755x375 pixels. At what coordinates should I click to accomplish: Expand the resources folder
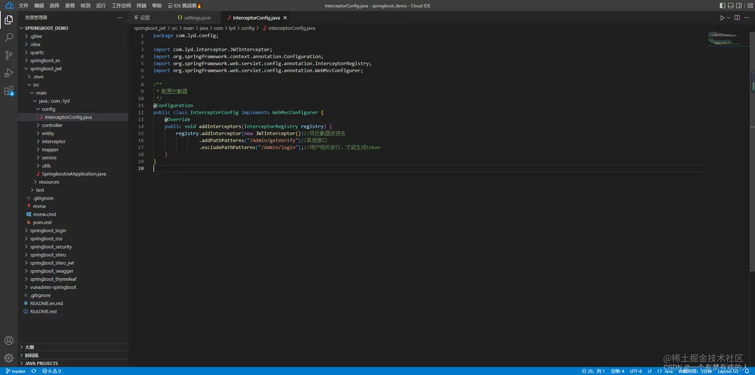pyautogui.click(x=73, y=182)
